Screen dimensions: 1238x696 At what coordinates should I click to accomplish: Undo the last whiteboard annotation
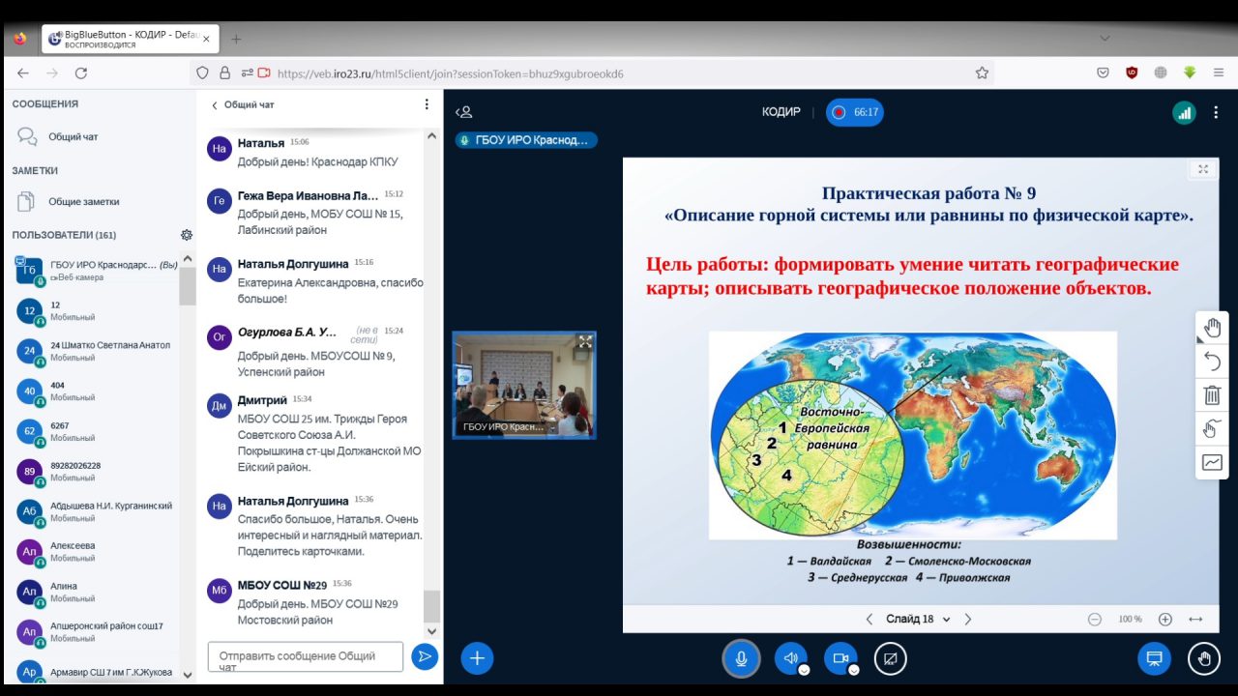click(1212, 362)
